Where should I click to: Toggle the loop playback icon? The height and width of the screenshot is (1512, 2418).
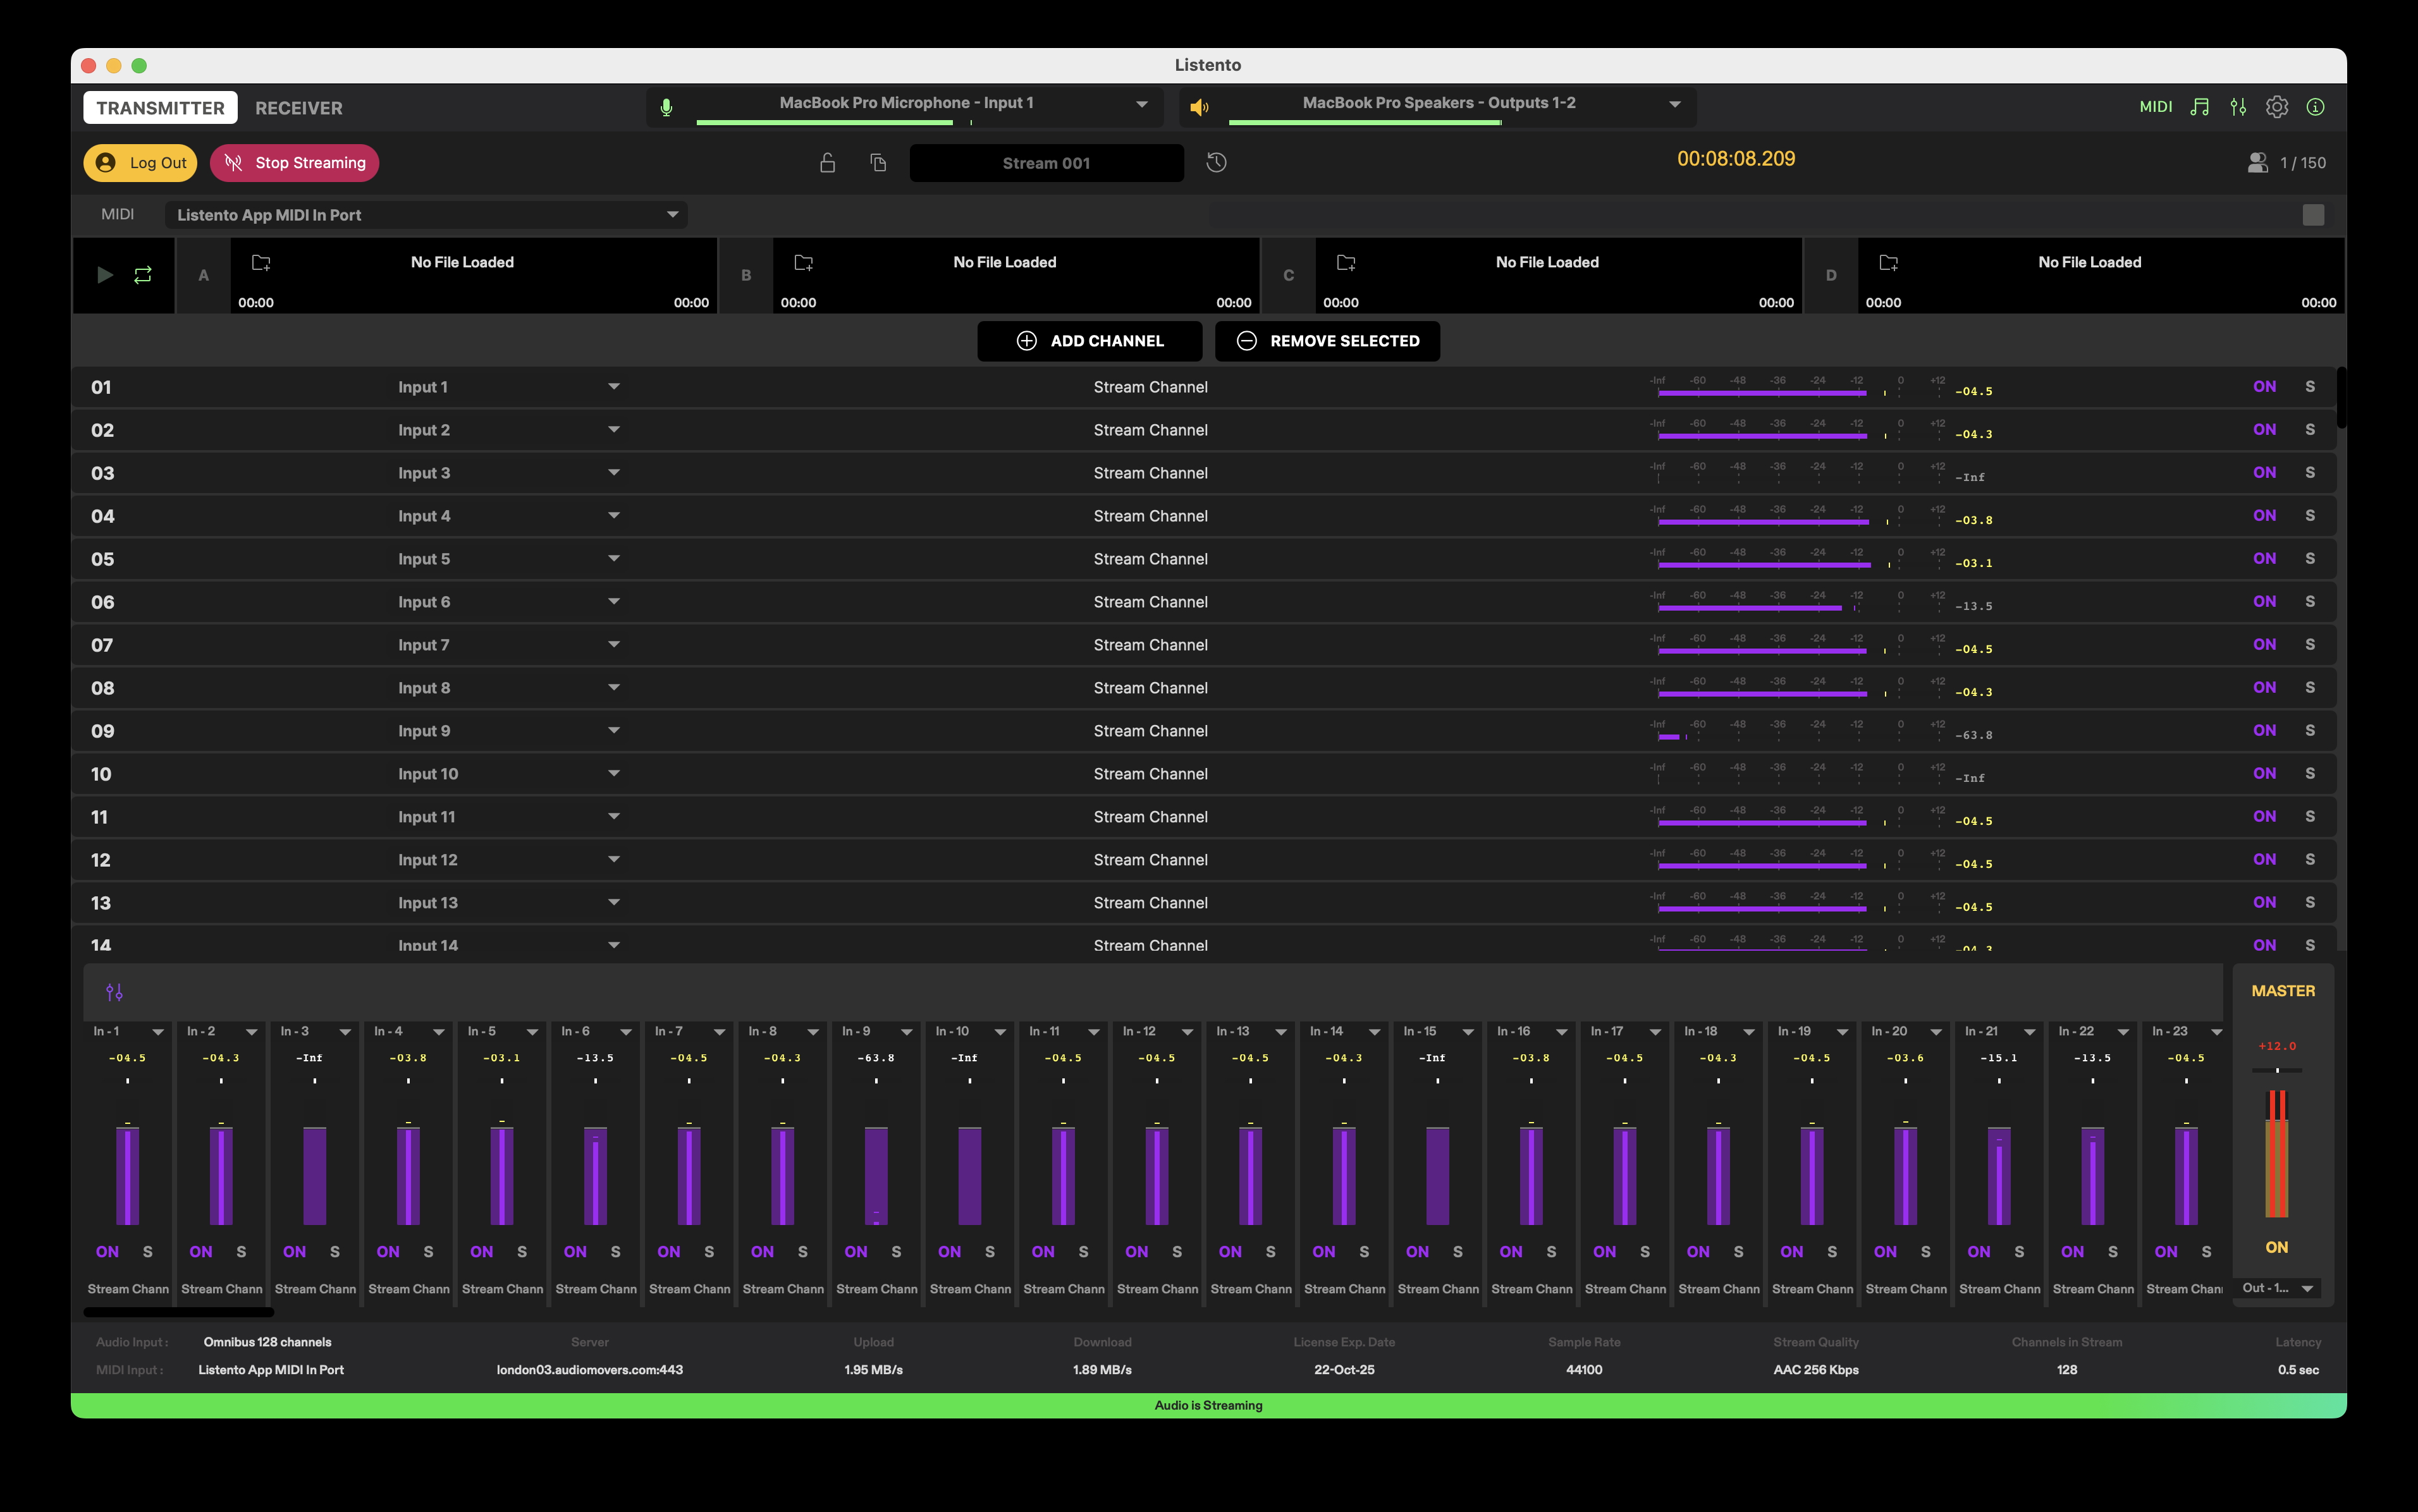[x=143, y=275]
